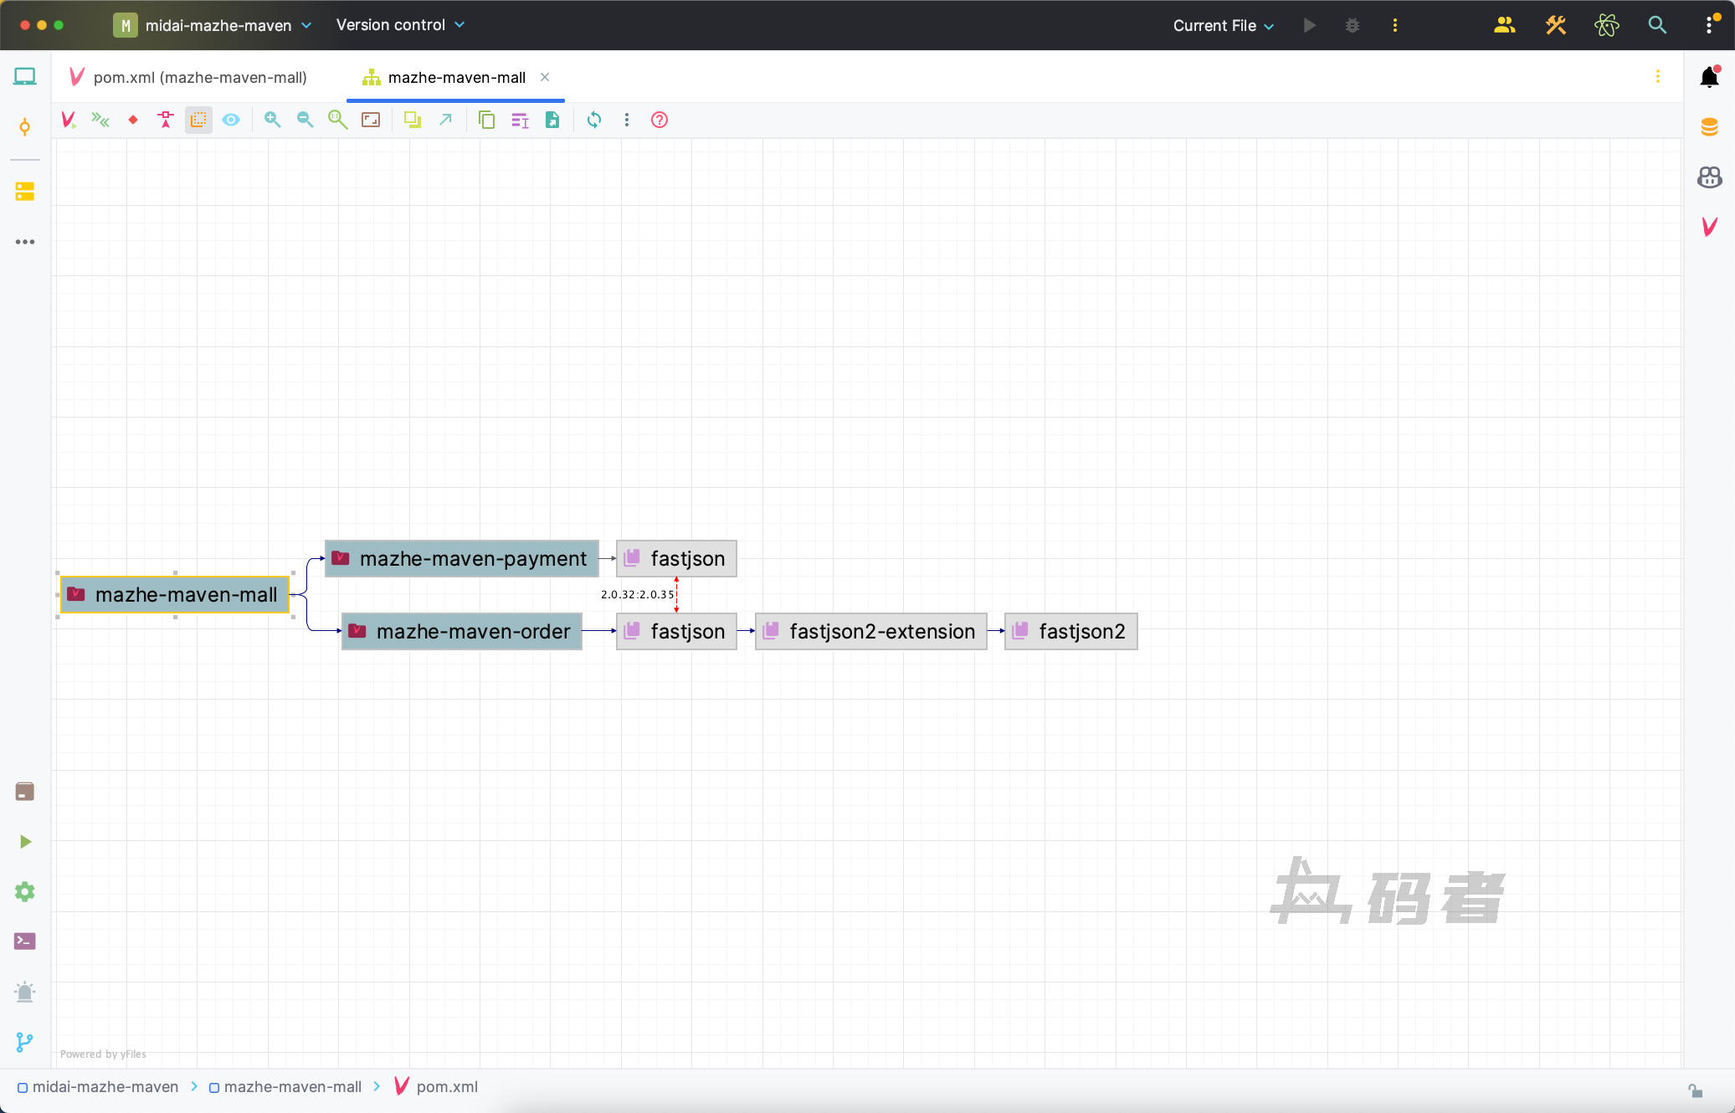The image size is (1735, 1113).
Task: Close the mazhe-maven-mall diagram tab
Action: 545,77
